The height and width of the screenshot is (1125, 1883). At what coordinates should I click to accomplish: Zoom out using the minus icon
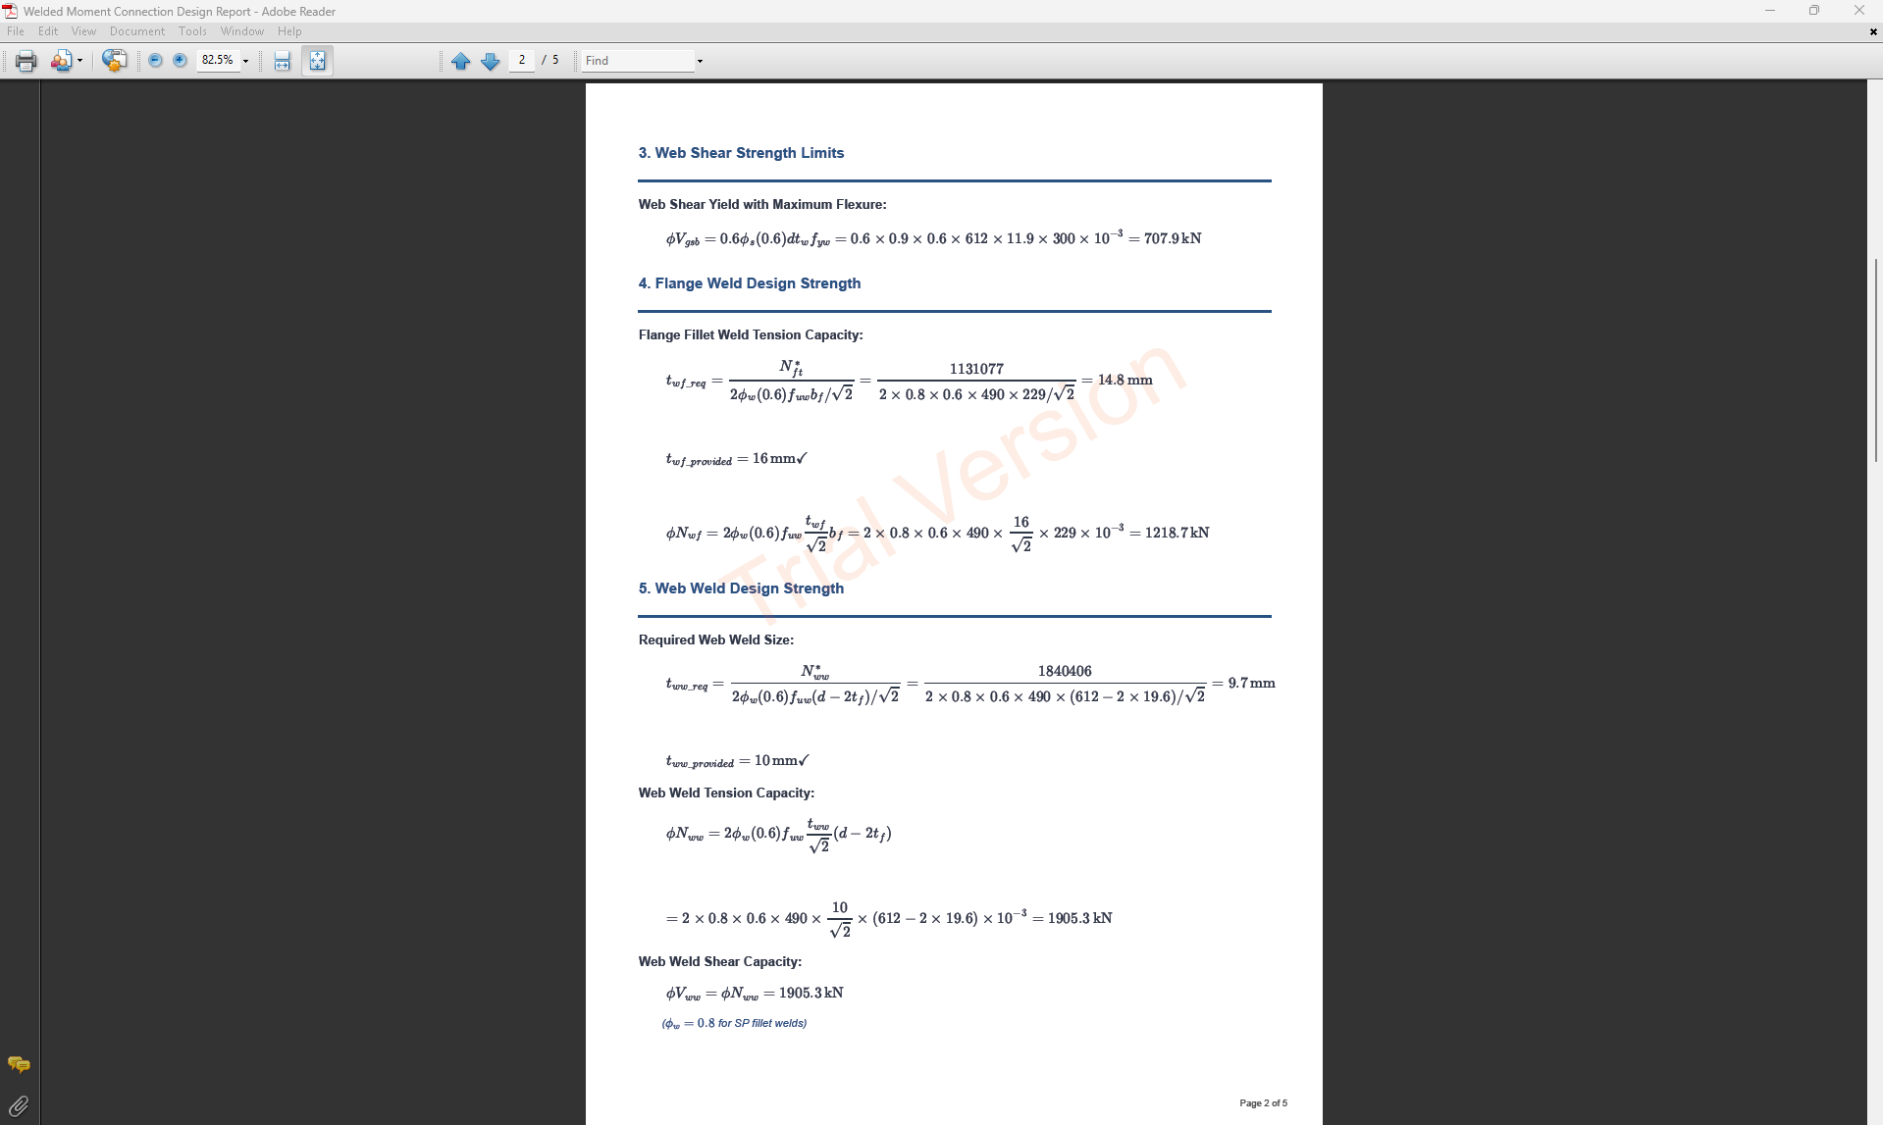tap(155, 61)
